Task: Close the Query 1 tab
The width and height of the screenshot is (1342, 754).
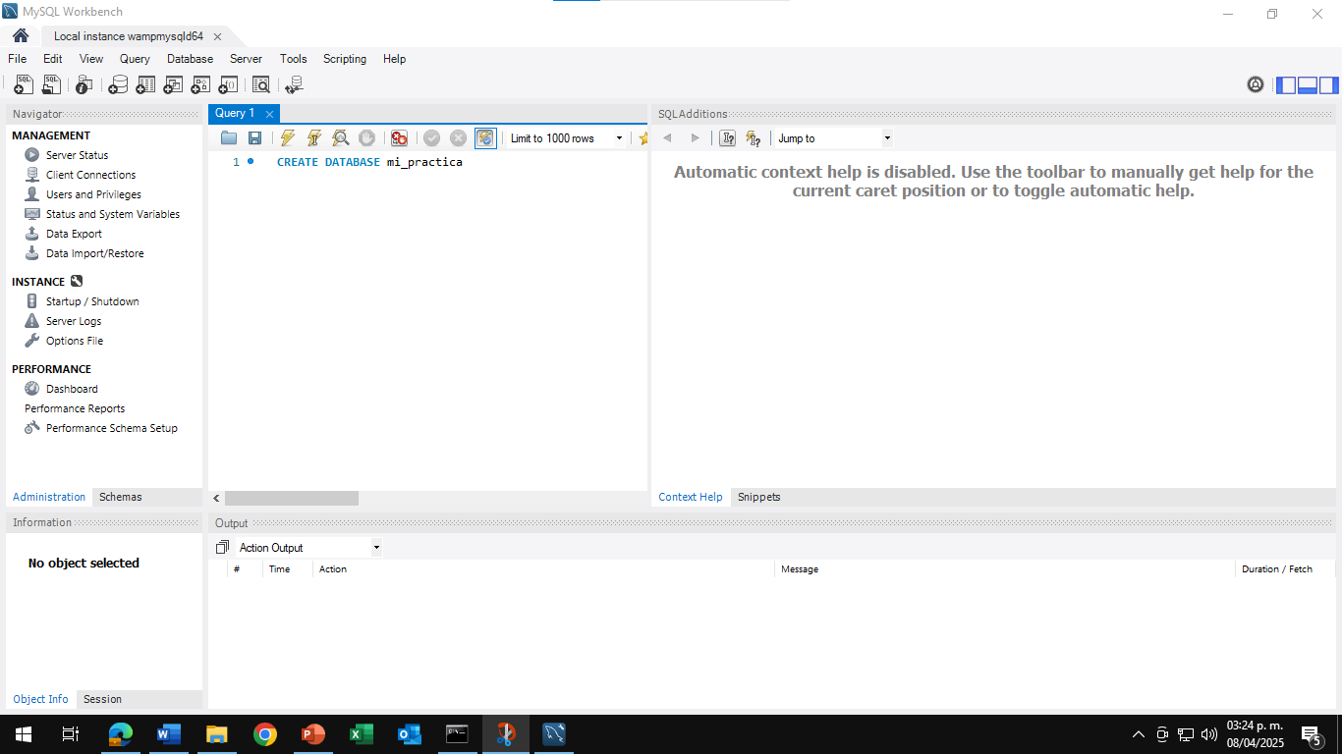Action: [x=269, y=114]
